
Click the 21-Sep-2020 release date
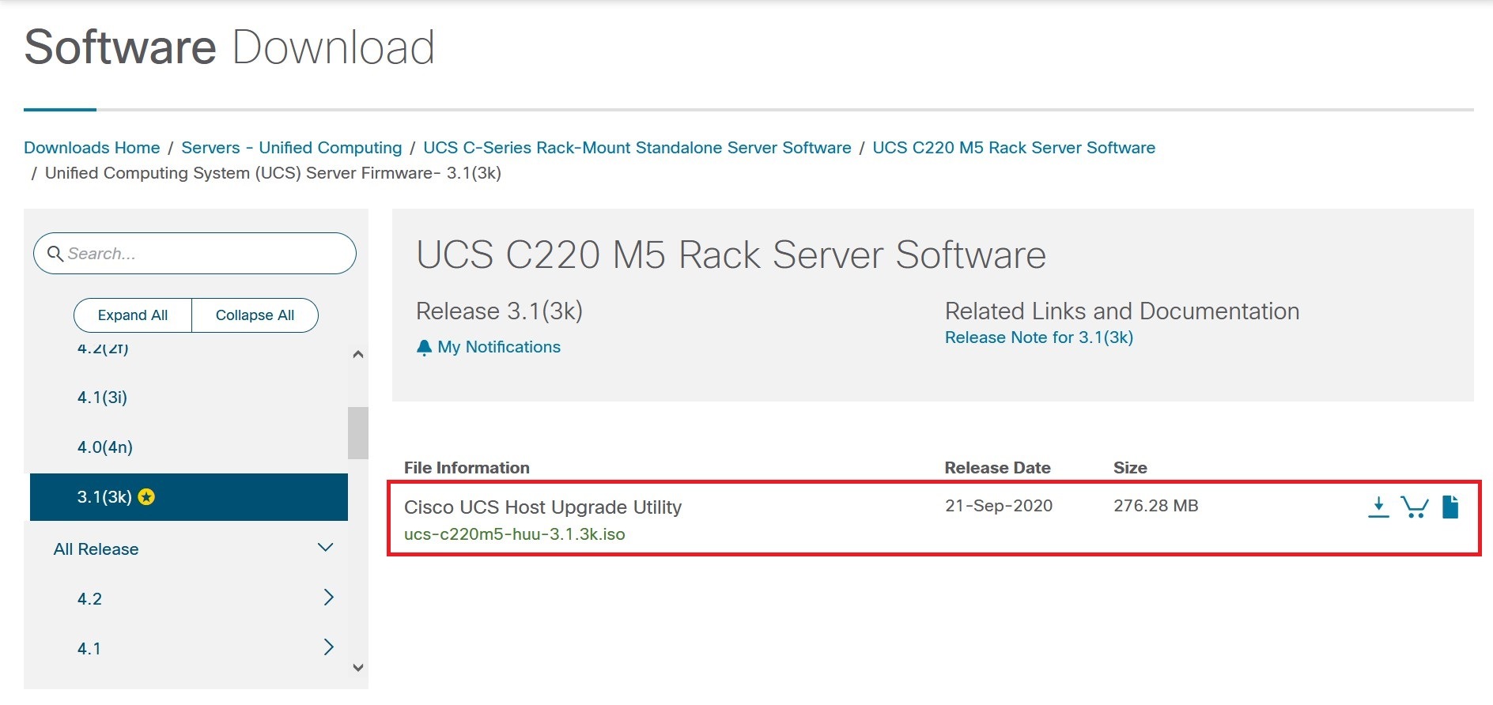point(999,506)
